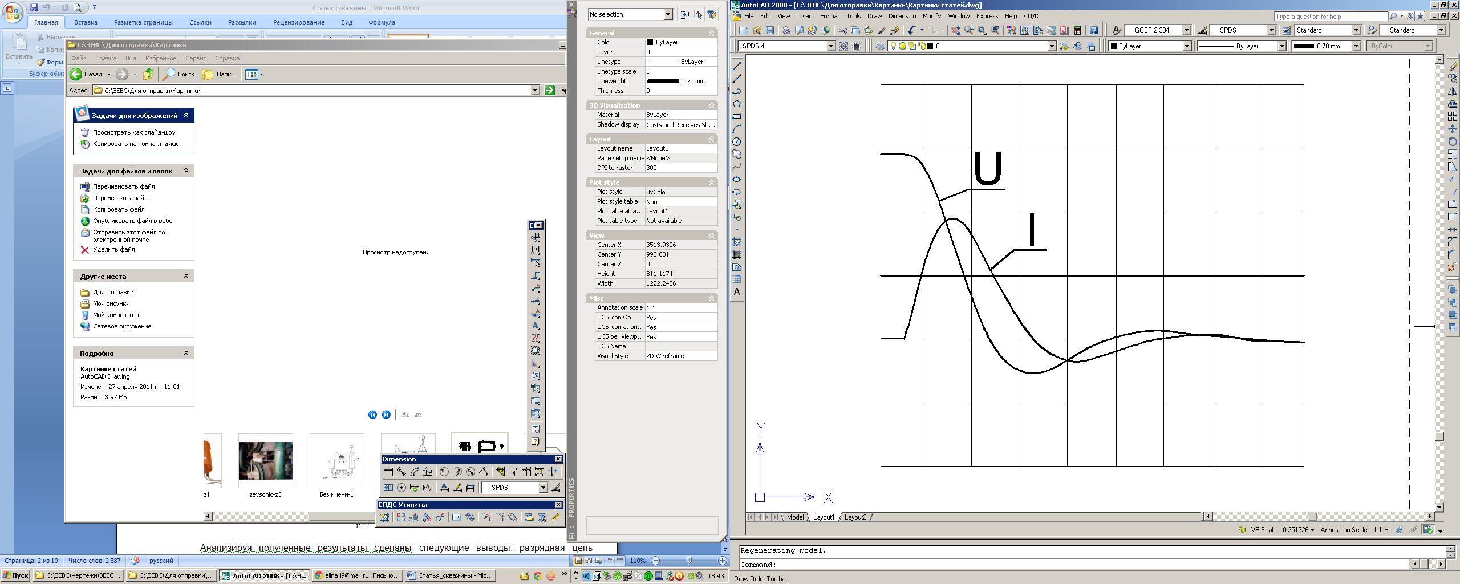Open QuickCalc calculator in AutoCAD toolbar
The width and height of the screenshot is (1460, 584).
point(1077,31)
